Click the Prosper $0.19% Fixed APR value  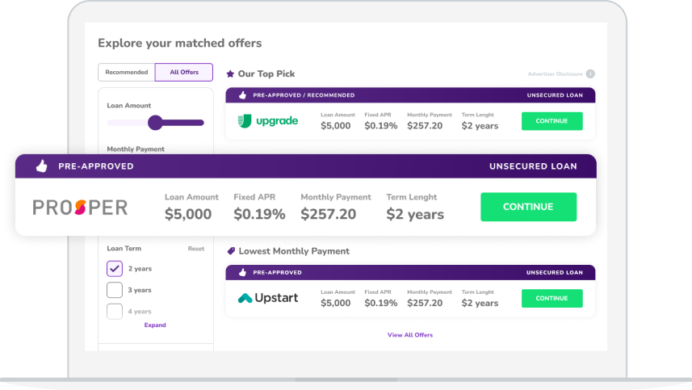259,215
